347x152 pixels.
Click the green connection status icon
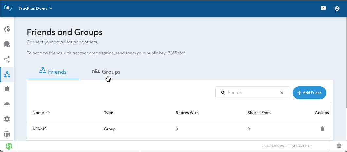tap(9, 146)
